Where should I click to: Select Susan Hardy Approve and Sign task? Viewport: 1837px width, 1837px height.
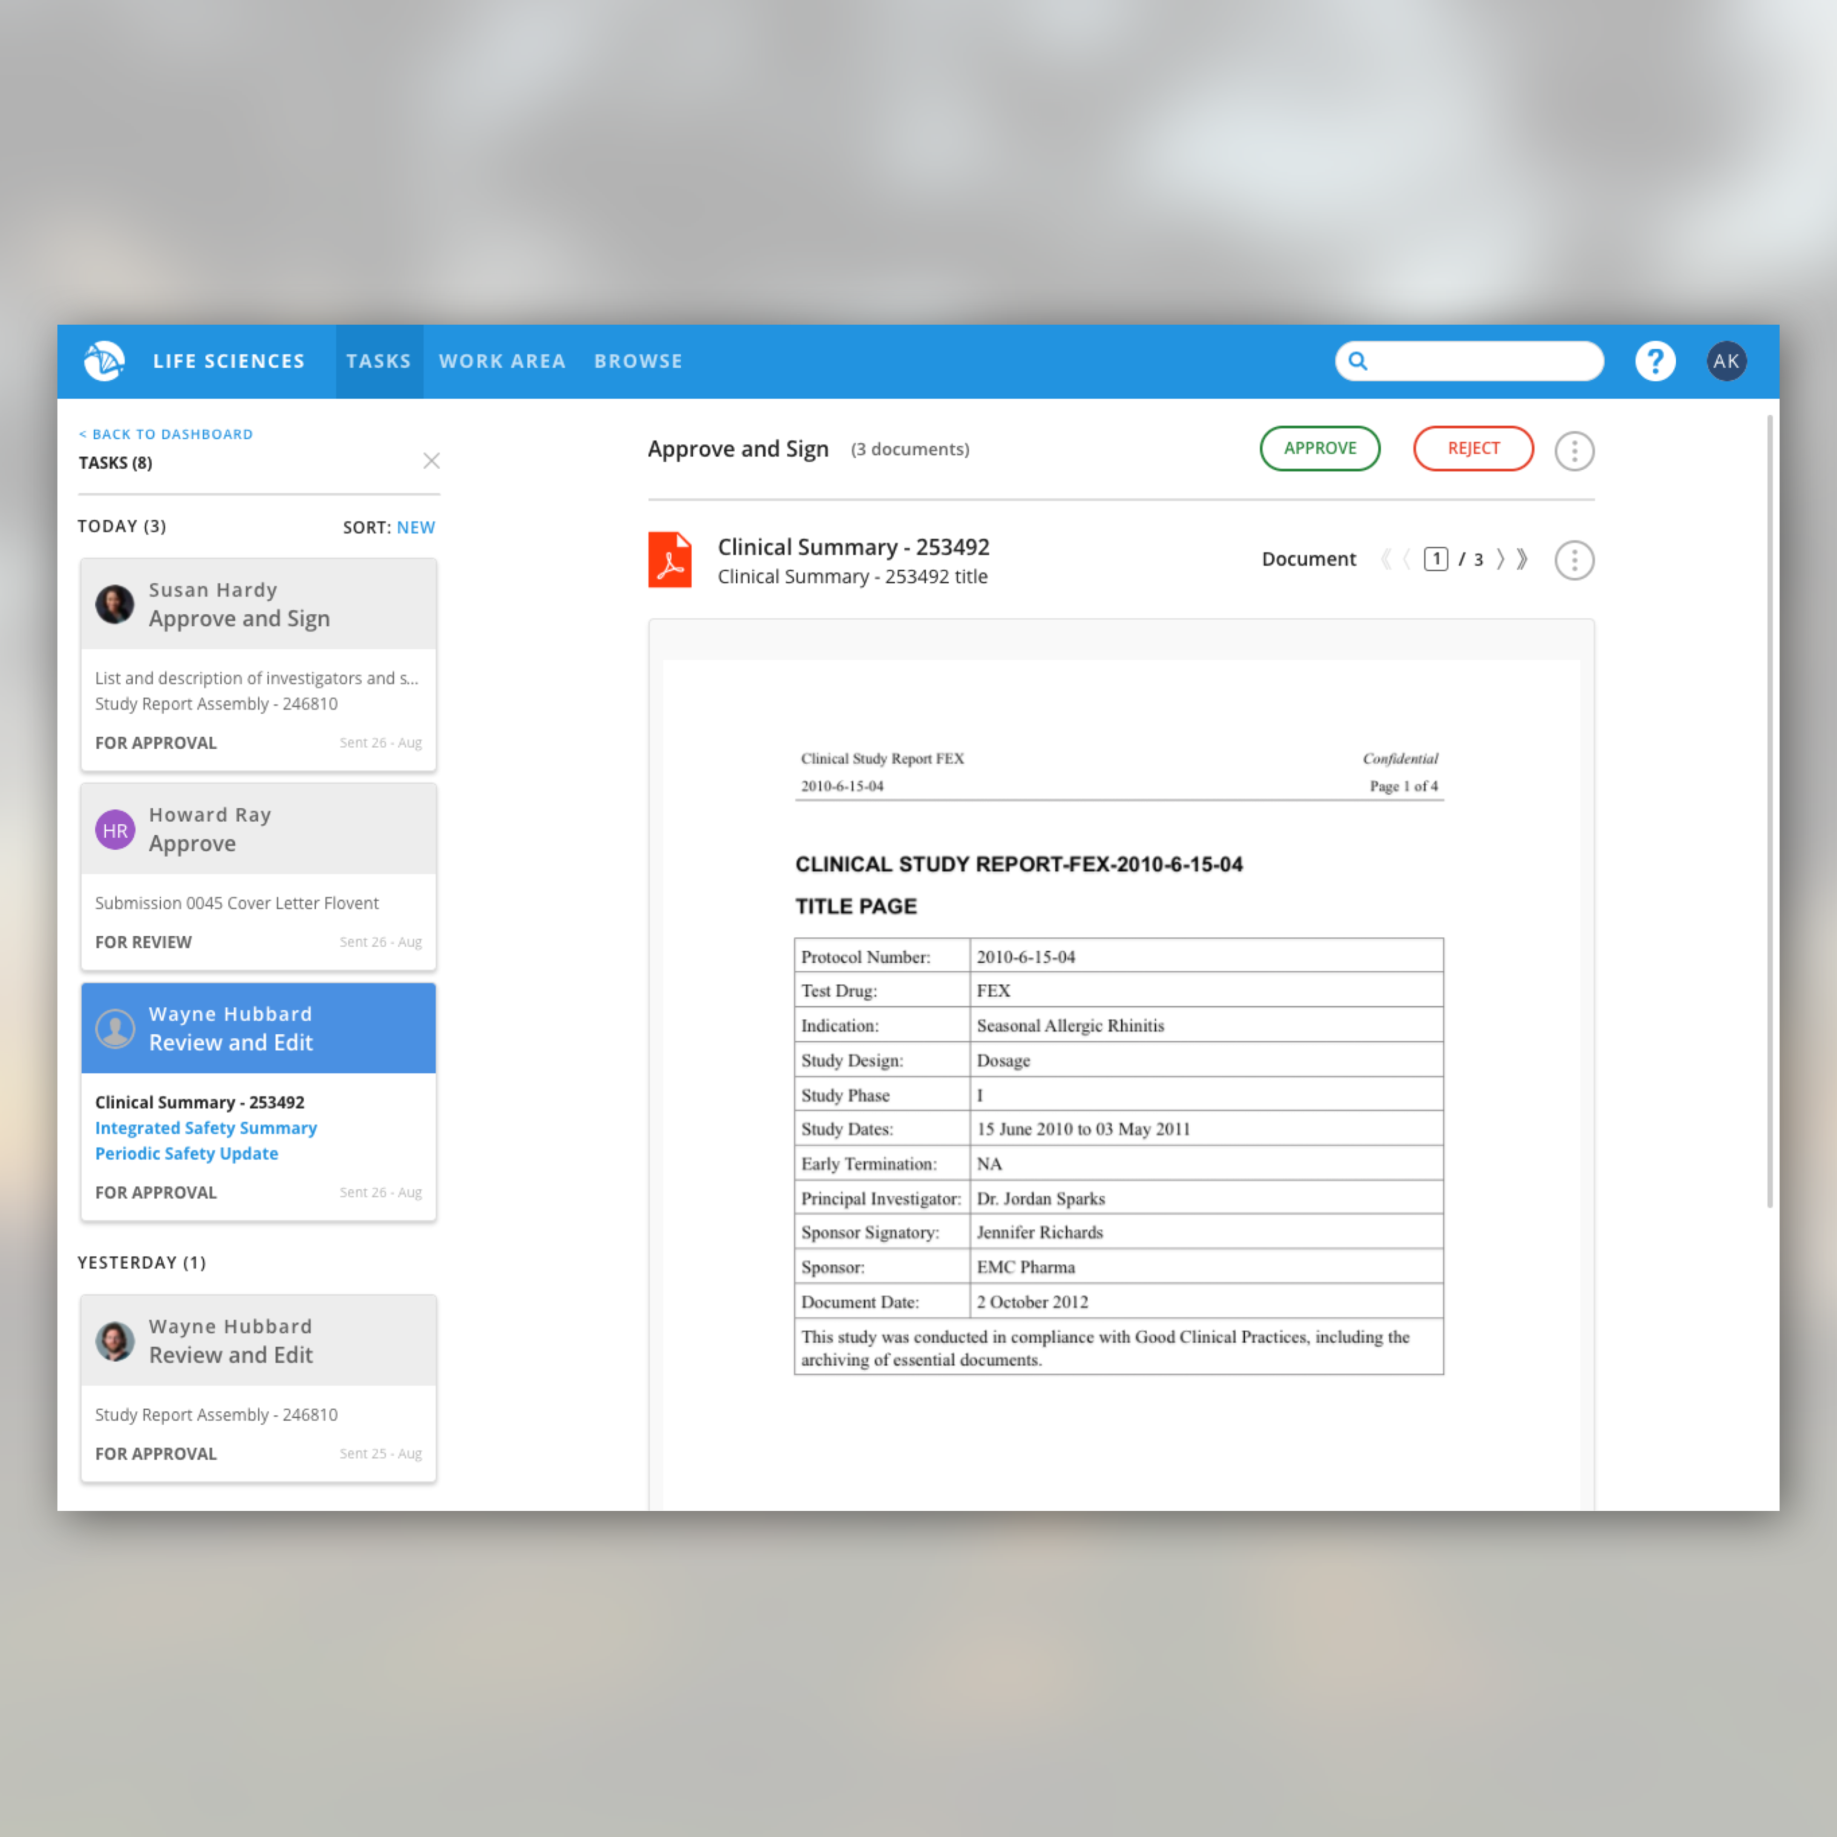pyautogui.click(x=258, y=605)
